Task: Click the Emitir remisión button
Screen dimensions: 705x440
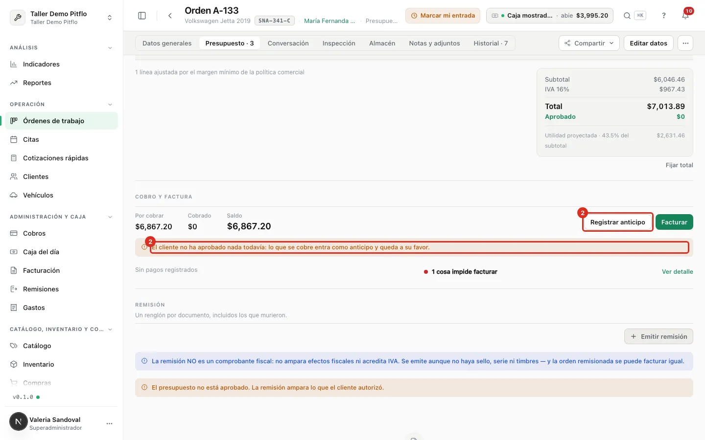Action: 658,336
